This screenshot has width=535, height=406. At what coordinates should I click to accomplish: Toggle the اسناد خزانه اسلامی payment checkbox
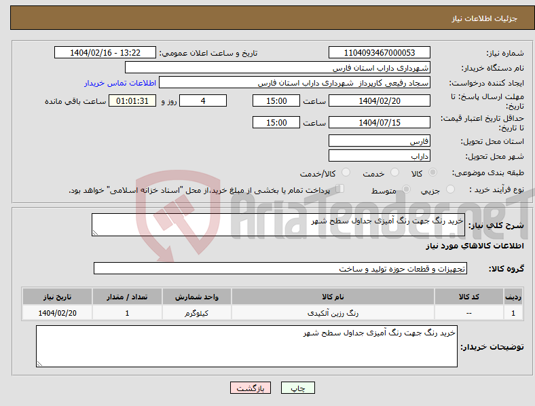coord(340,188)
